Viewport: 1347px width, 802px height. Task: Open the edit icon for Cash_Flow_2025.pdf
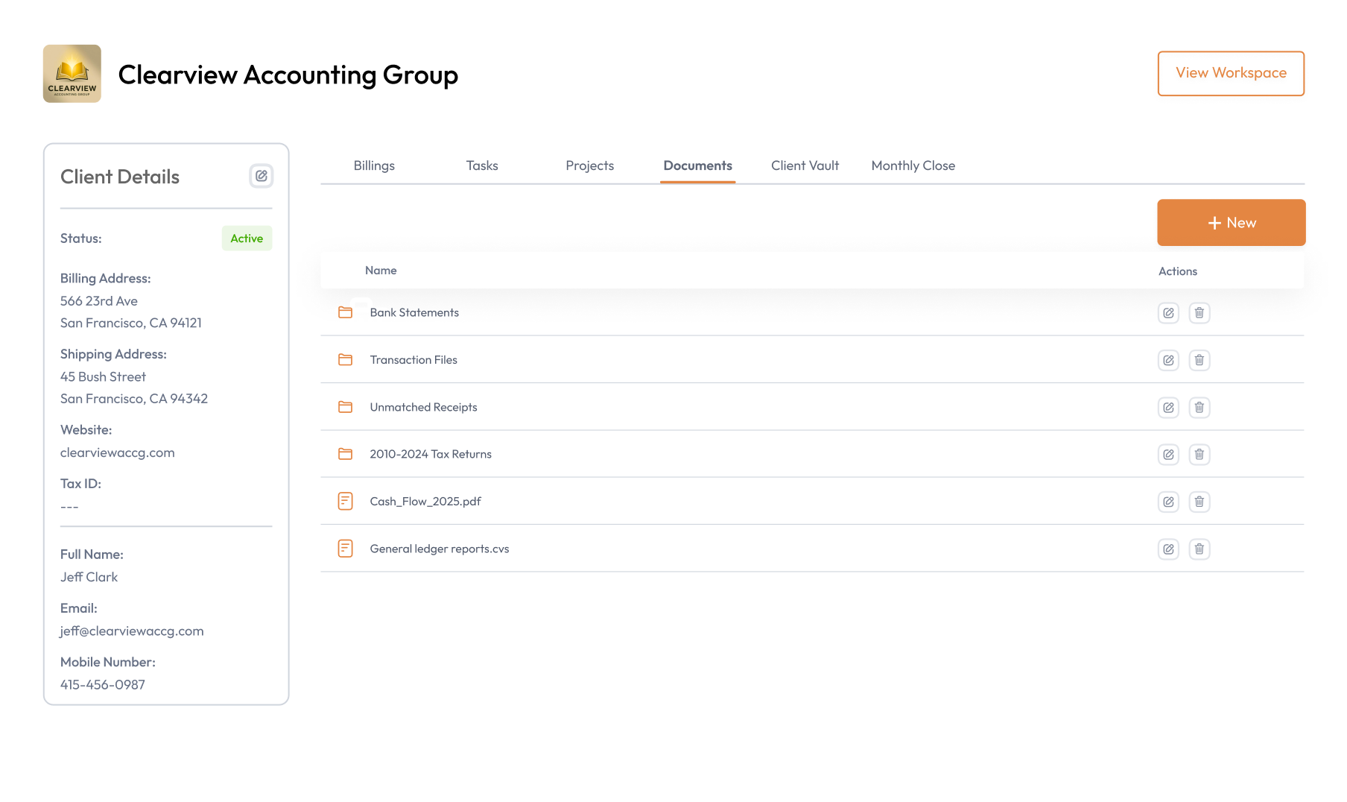pyautogui.click(x=1168, y=502)
